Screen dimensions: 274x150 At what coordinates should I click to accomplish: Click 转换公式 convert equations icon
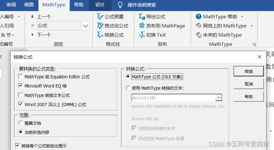click(x=100, y=35)
